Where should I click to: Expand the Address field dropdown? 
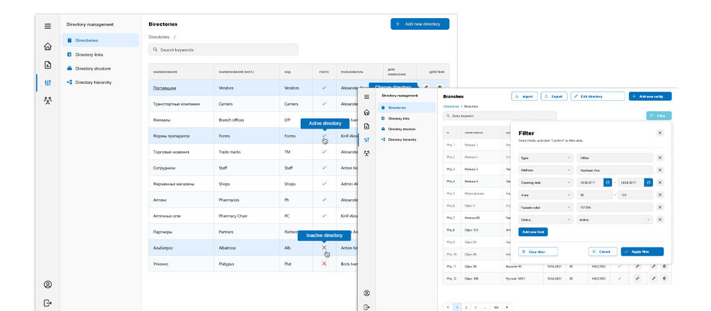coord(546,170)
